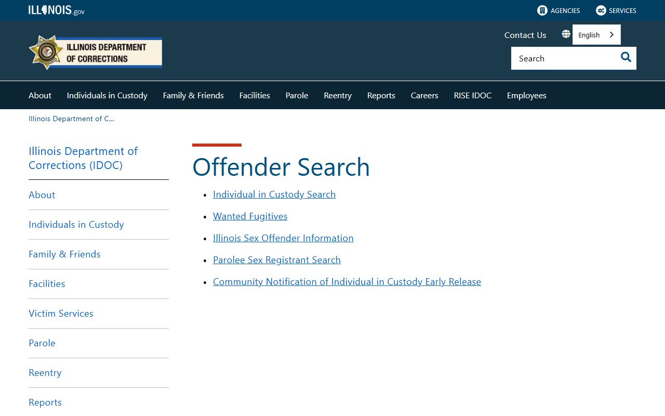Click the magnifying glass search icon
This screenshot has height=416, width=665.
pyautogui.click(x=626, y=58)
